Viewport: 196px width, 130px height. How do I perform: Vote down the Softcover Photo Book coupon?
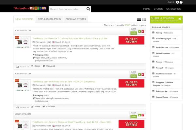(x=143, y=32)
